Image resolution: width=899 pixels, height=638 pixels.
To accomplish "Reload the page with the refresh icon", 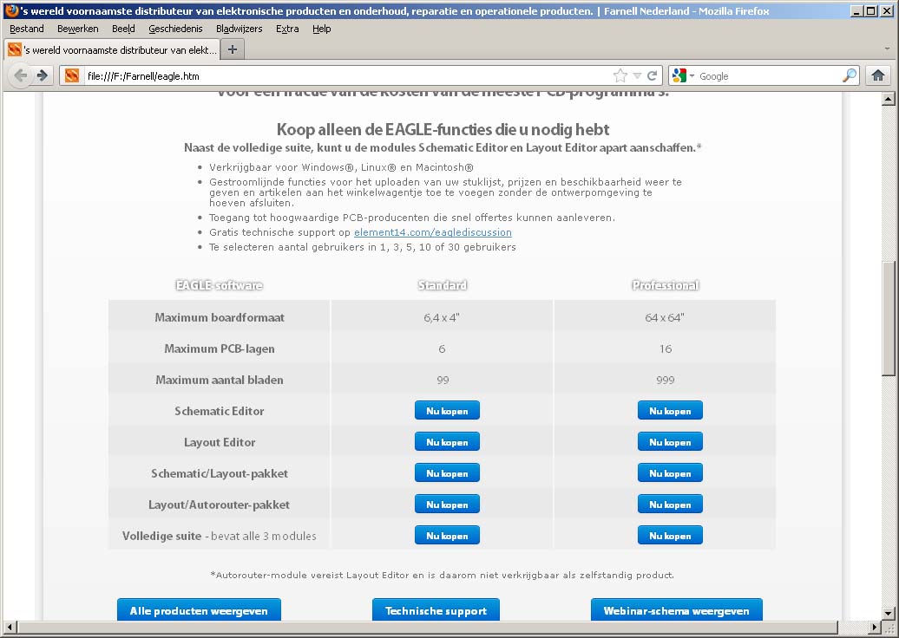I will (x=652, y=75).
